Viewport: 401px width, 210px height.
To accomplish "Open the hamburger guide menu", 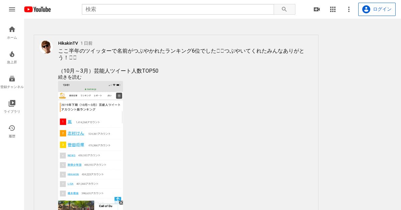I will (x=12, y=9).
